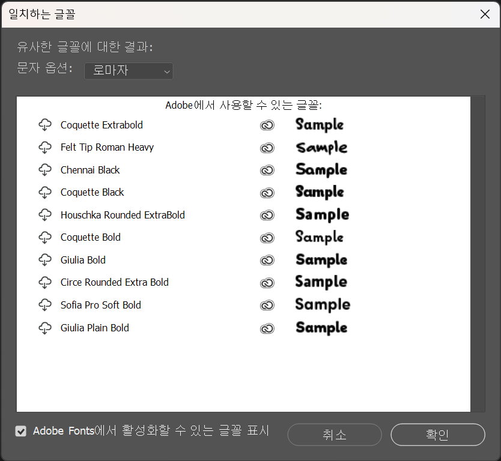Click the Sample preview for Coquette Bold

[320, 237]
